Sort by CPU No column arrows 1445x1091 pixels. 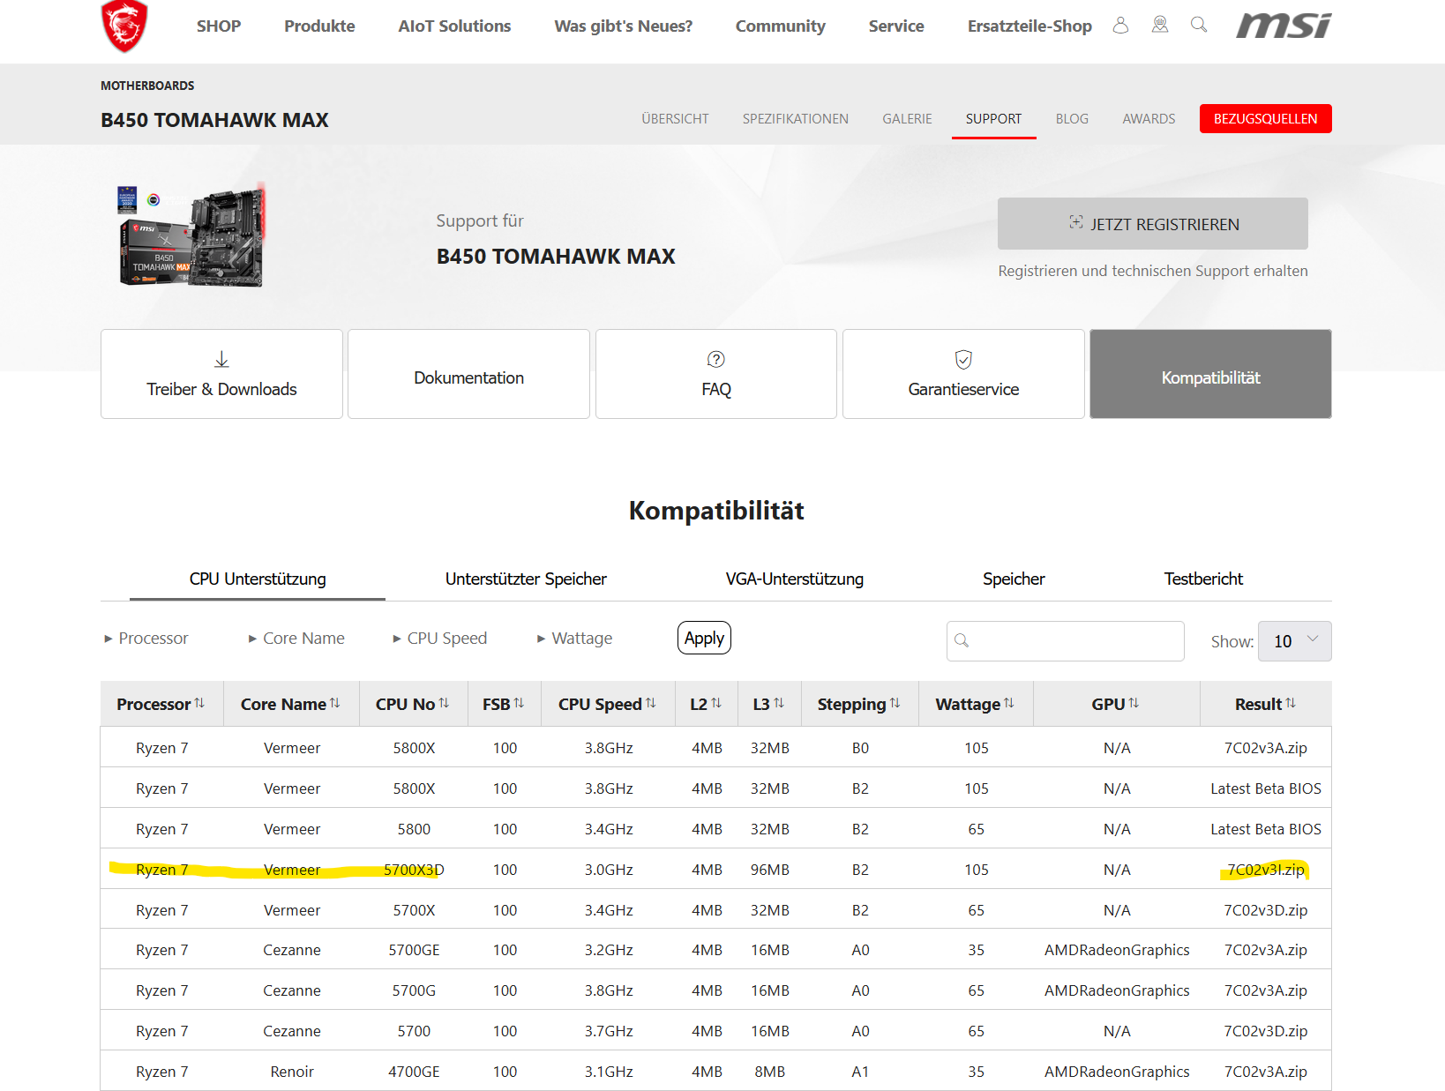(444, 703)
